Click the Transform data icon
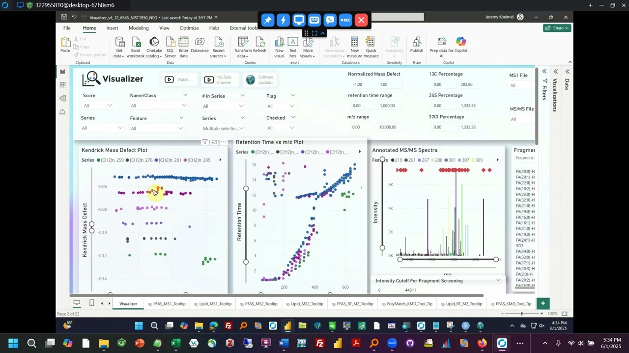629x353 pixels. (x=243, y=47)
